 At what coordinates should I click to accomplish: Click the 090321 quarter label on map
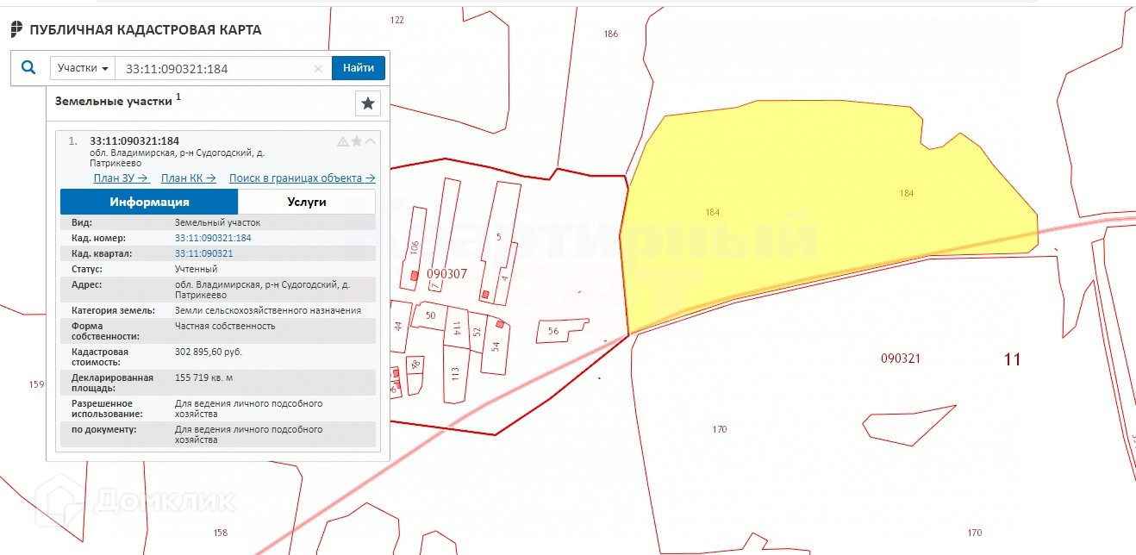[x=901, y=358]
